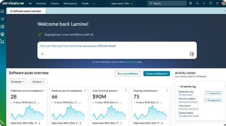
Task: Open the inbox sidebar icon
Action: pyautogui.click(x=2, y=42)
